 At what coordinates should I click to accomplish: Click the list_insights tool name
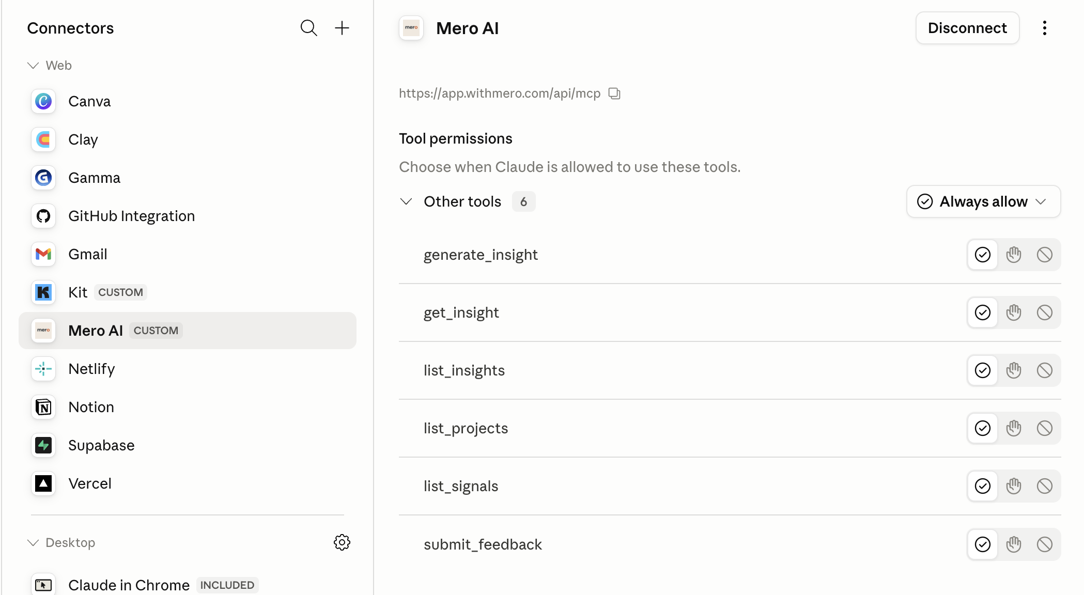pyautogui.click(x=464, y=370)
